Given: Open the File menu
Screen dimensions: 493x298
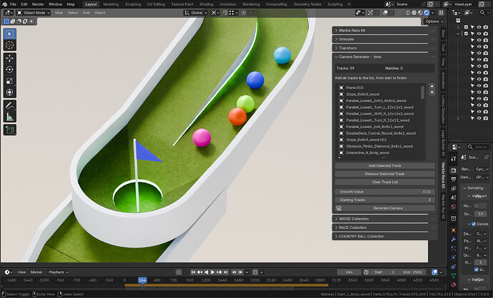Looking at the screenshot, I should pos(13,4).
